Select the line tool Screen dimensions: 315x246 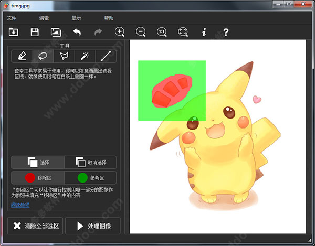[106, 56]
